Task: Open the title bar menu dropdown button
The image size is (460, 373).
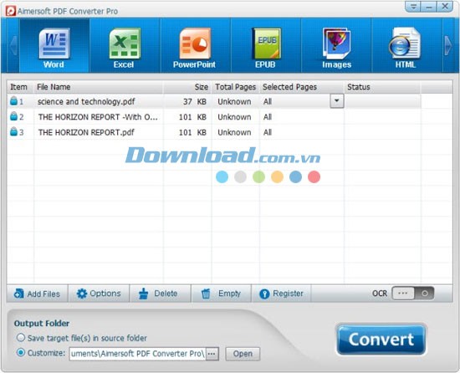Action: [413, 7]
